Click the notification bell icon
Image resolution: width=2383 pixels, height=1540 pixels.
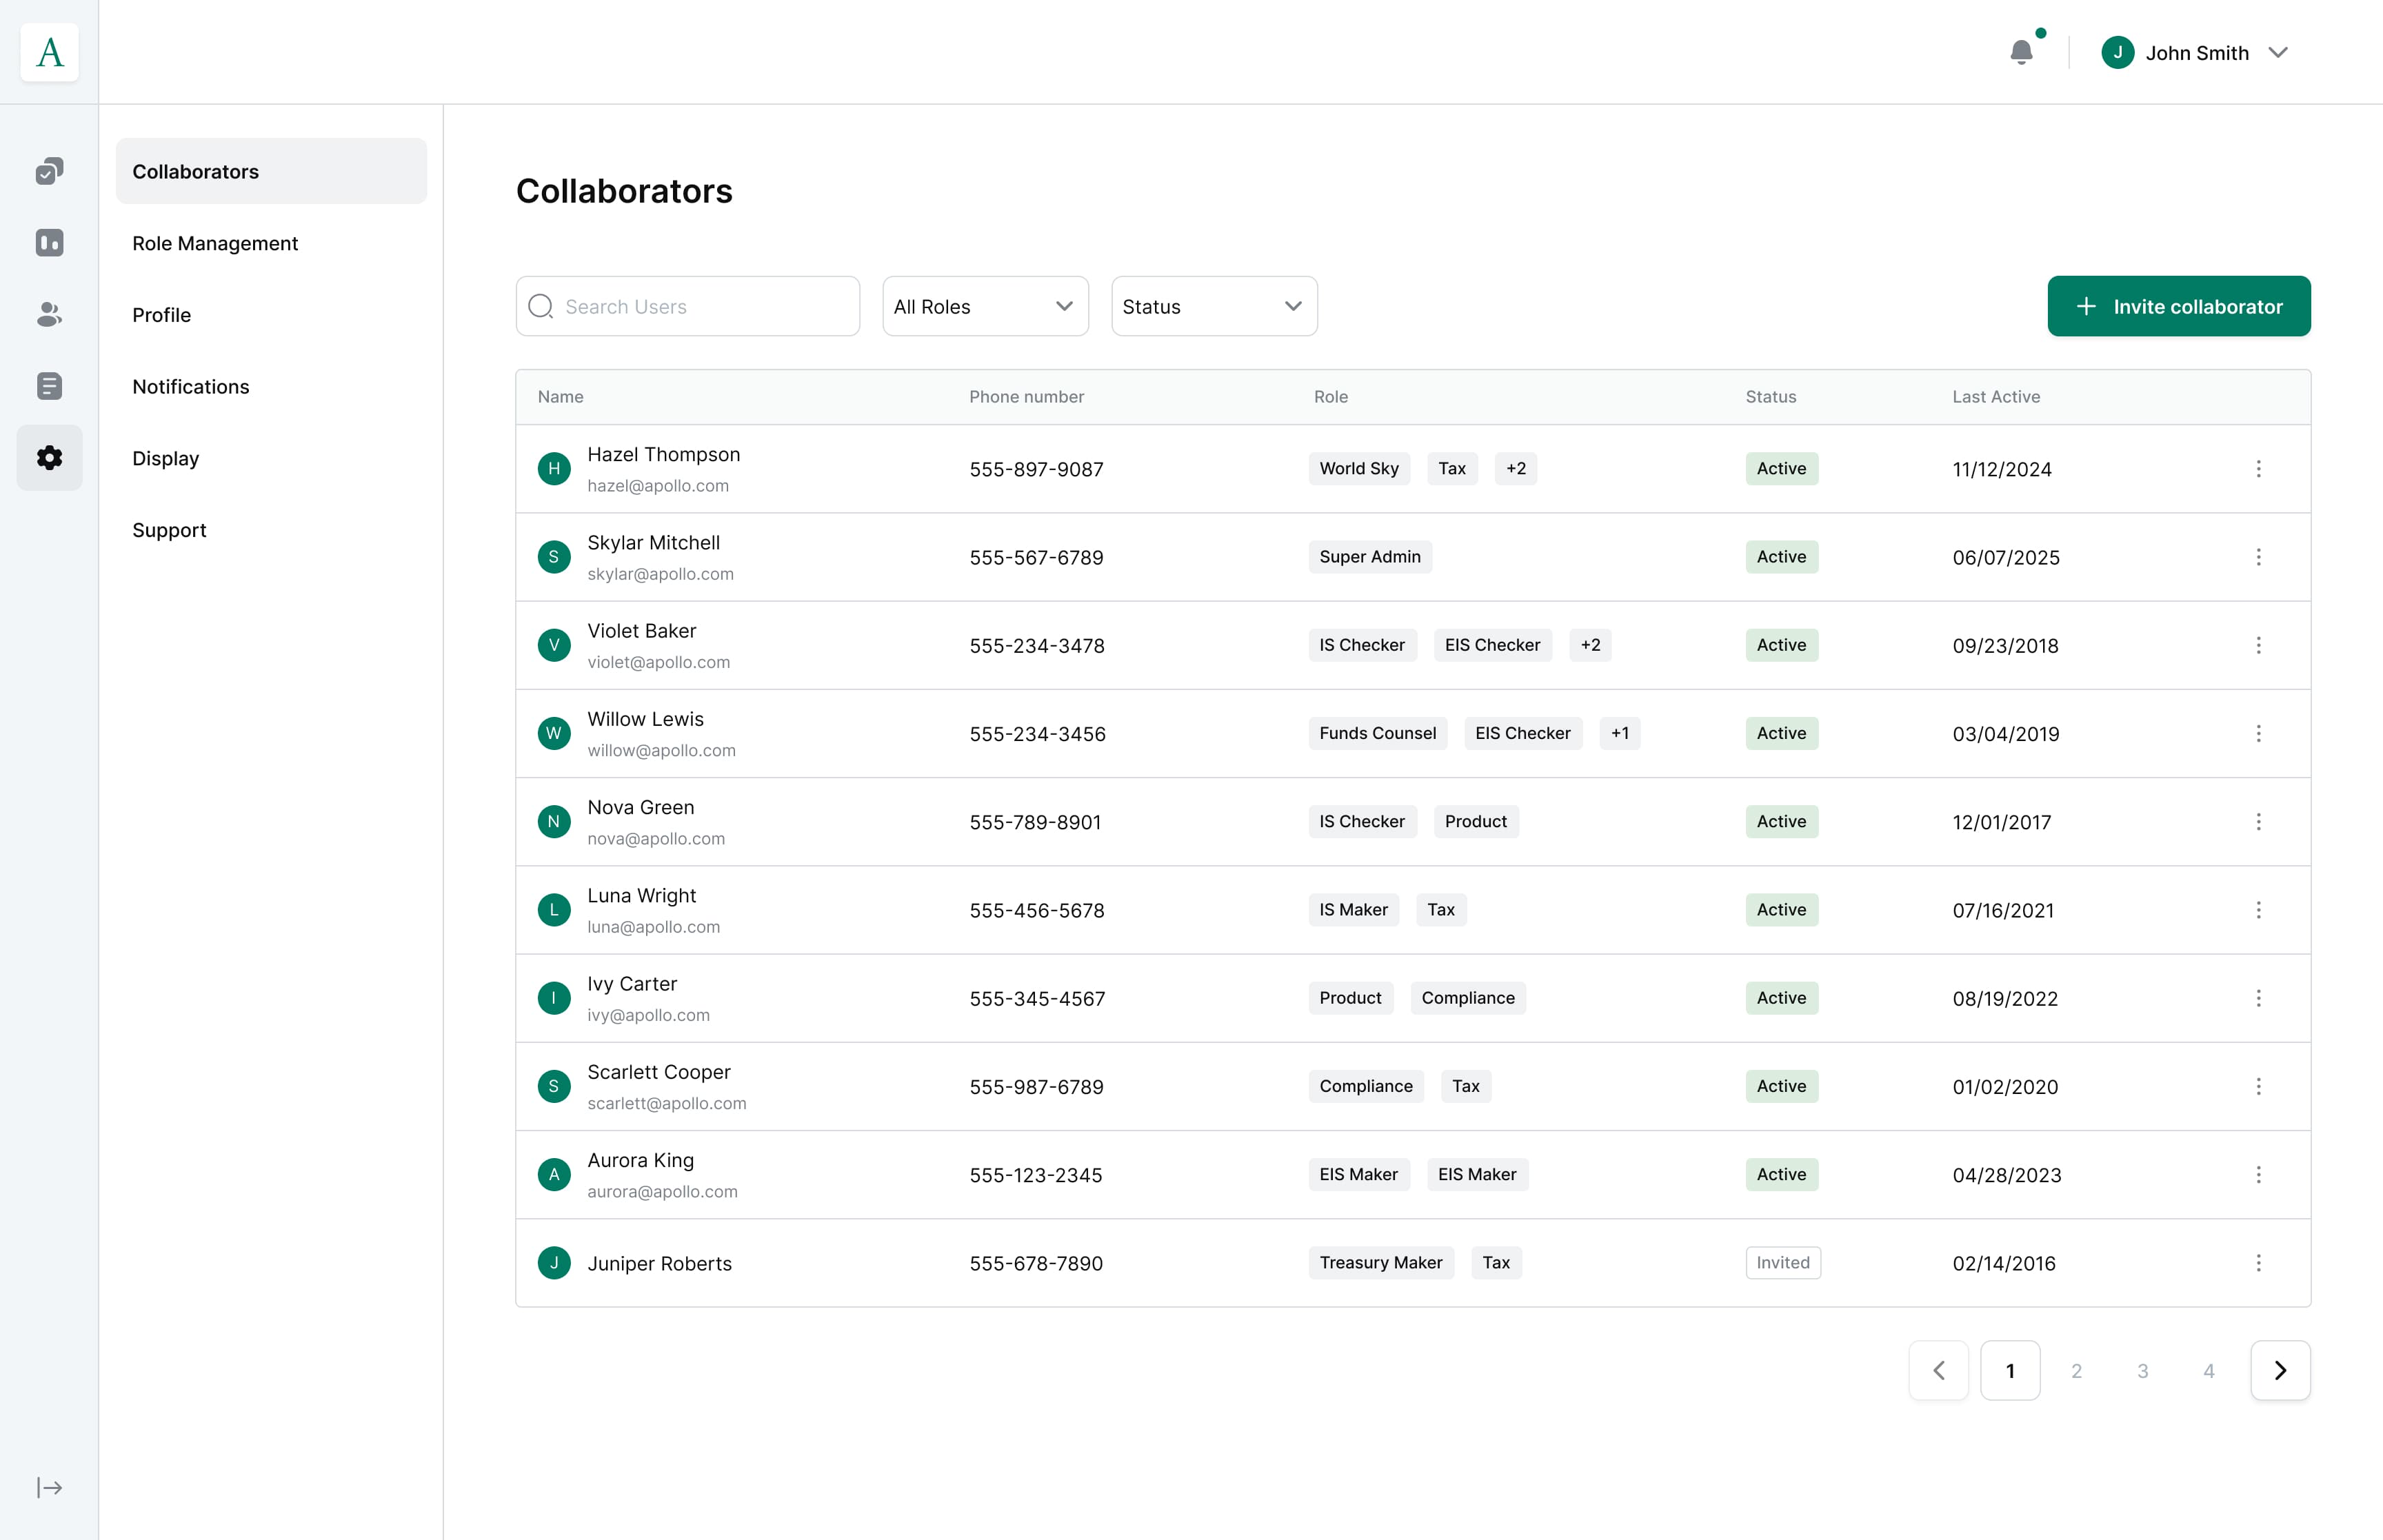(x=2021, y=52)
